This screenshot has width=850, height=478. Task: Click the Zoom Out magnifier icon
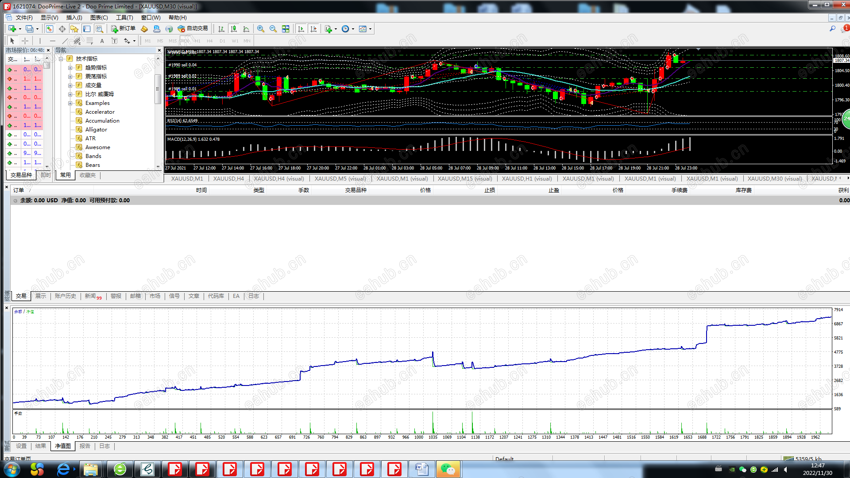pyautogui.click(x=273, y=29)
